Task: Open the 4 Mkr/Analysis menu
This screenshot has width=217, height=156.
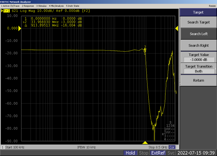Action: (x=56, y=6)
